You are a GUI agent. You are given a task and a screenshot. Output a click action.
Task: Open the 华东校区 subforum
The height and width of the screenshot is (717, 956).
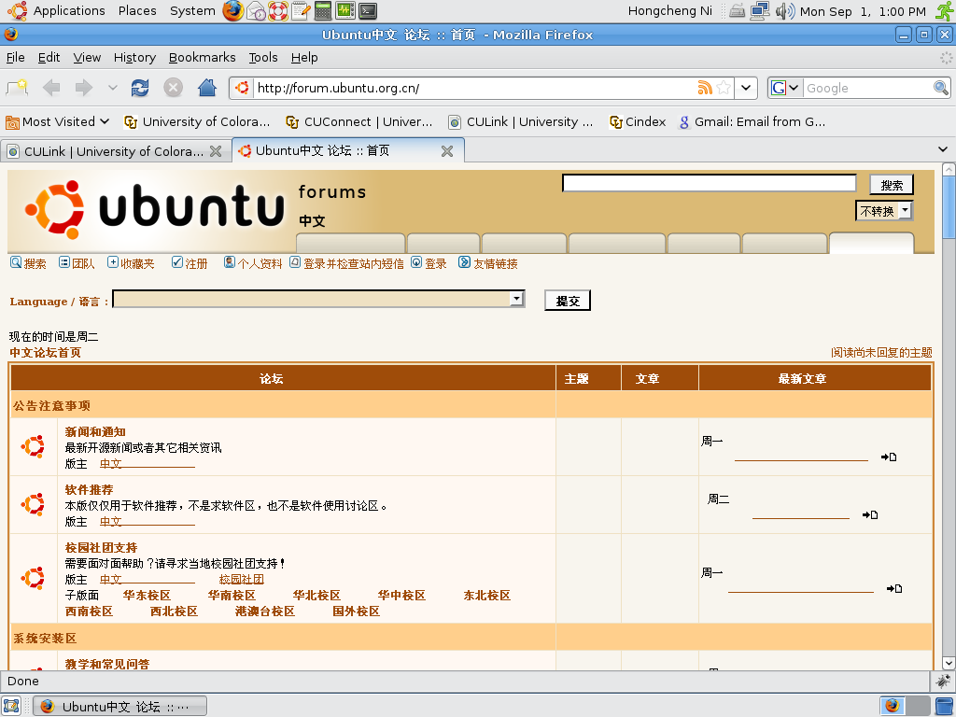[x=147, y=595]
